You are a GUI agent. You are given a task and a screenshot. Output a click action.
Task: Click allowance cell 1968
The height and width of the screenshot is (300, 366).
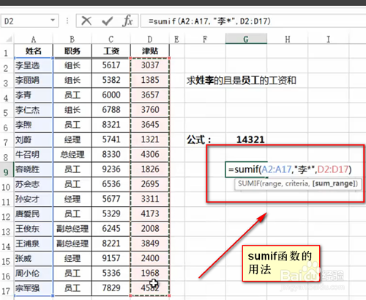click(x=150, y=274)
